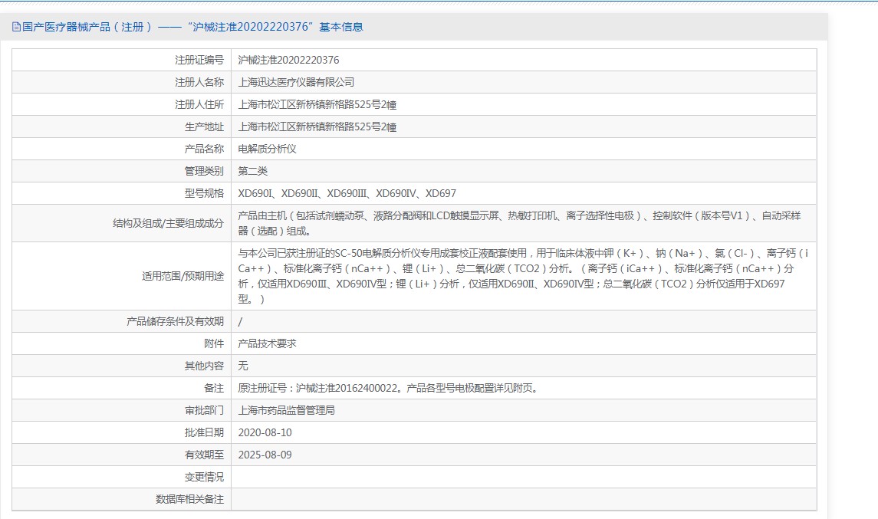
Task: Select the 生产地址 label
Action: (x=204, y=127)
